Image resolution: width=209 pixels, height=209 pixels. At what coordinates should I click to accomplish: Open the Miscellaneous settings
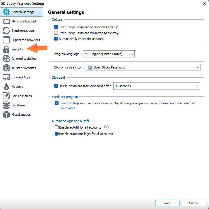point(22,115)
